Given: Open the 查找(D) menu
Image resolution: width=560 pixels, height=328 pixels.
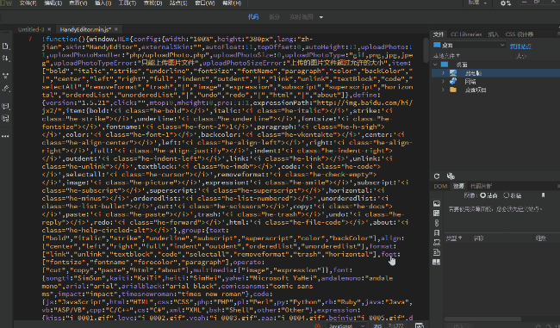Looking at the screenshot, I should [x=152, y=3].
